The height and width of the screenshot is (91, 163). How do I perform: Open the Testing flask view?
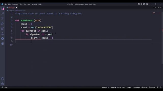[x=3, y=34]
